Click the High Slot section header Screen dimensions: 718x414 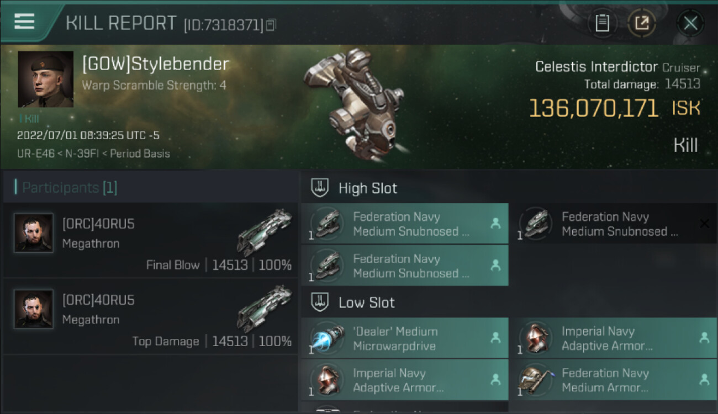(368, 188)
